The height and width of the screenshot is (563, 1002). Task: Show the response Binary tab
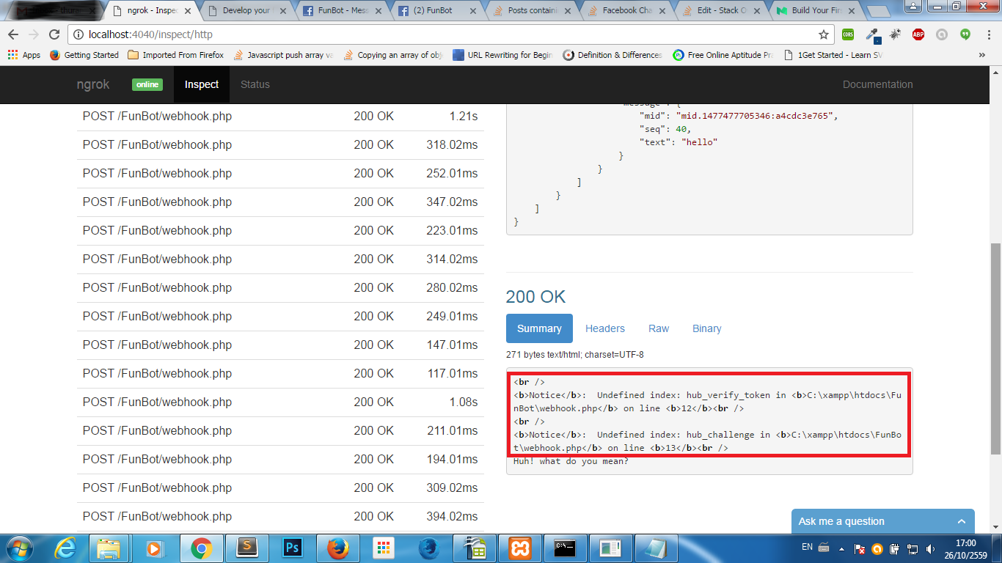point(707,328)
